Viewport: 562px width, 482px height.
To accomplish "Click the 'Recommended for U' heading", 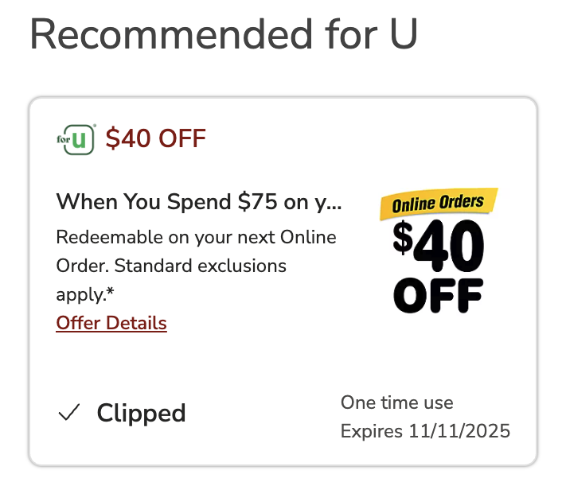I will (224, 36).
